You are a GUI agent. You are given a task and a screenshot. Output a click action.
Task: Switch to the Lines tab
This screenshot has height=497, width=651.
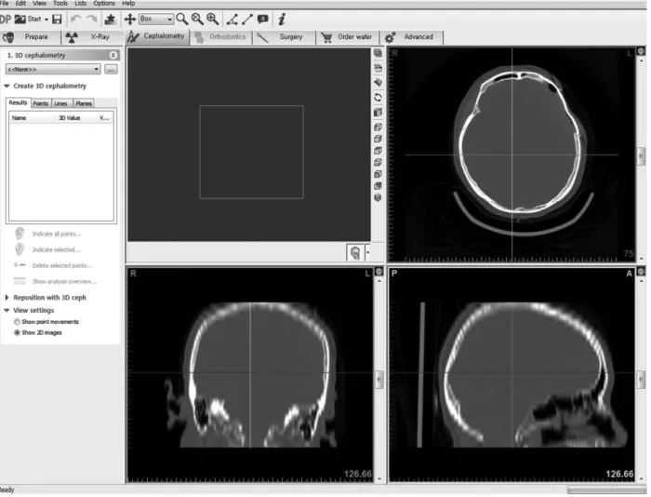pos(60,103)
